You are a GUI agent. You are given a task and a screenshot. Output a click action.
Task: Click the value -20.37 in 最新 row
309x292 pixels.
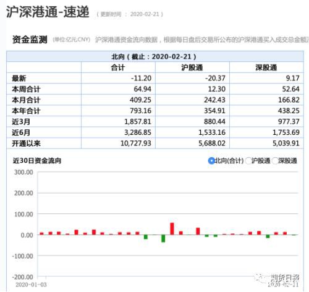click(215, 79)
